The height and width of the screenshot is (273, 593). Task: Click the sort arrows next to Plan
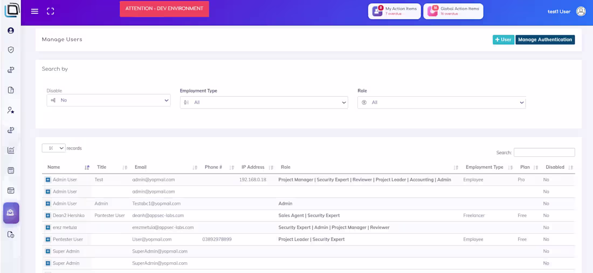(536, 168)
